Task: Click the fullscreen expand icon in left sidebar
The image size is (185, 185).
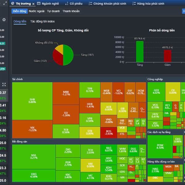Action: 4,84
